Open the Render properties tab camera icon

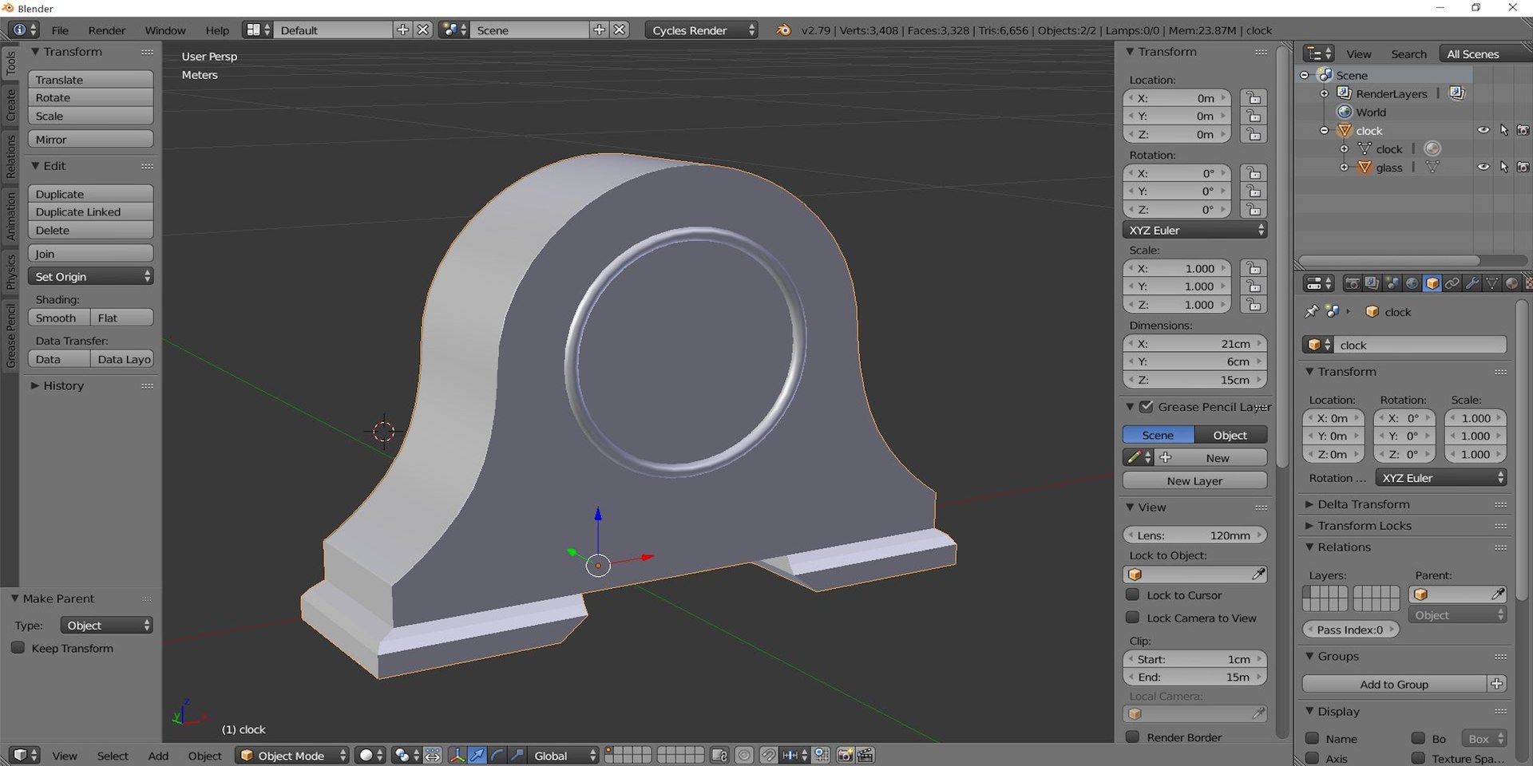(1353, 283)
